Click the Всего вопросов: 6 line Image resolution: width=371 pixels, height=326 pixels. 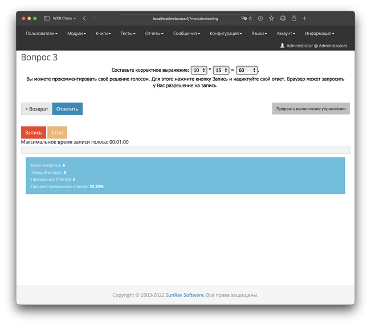[x=48, y=165]
